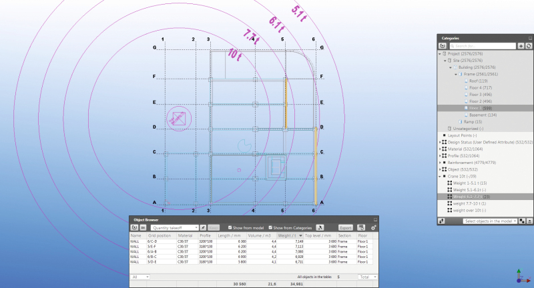534x288 pixels.
Task: Collapse the Frame tree node
Action: [x=456, y=74]
